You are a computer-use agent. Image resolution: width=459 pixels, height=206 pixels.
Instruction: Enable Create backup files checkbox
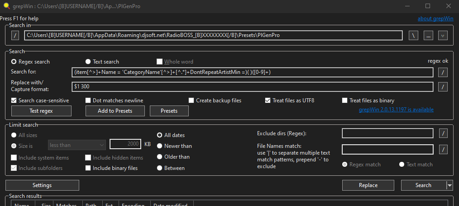191,101
